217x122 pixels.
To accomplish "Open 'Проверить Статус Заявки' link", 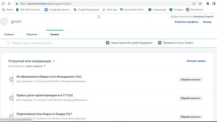I will 178,43.
